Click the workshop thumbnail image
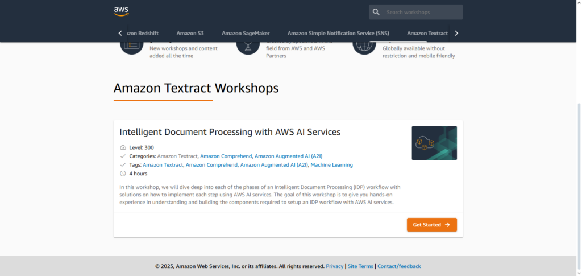 pos(434,143)
